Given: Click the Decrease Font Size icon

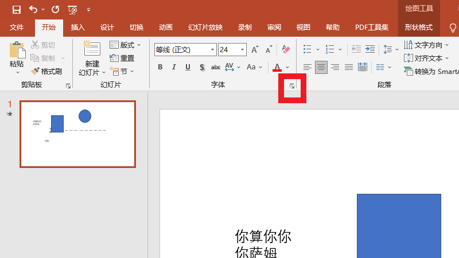Looking at the screenshot, I should click(x=269, y=50).
